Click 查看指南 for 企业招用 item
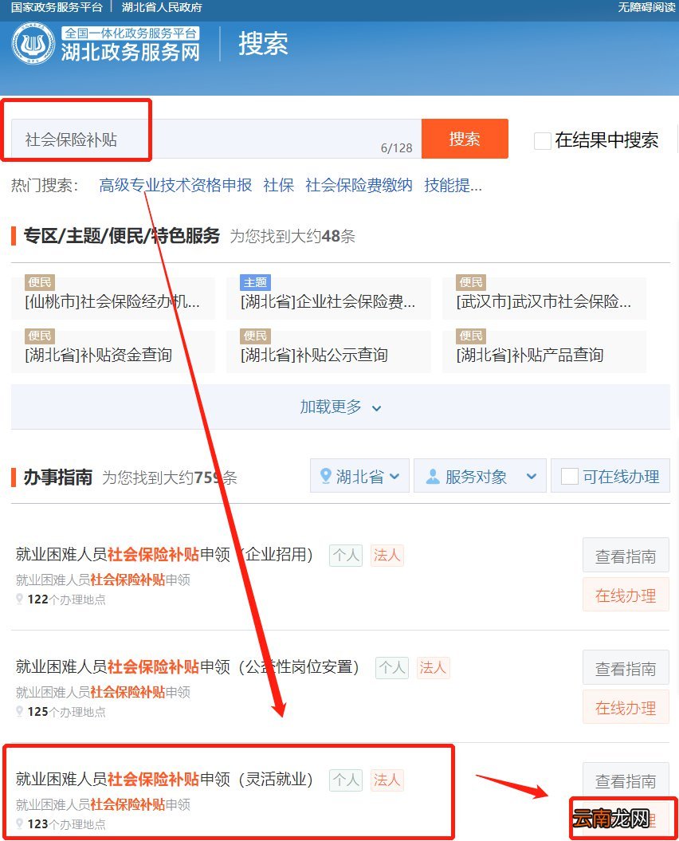Screen dimensions: 679x841 click(626, 556)
